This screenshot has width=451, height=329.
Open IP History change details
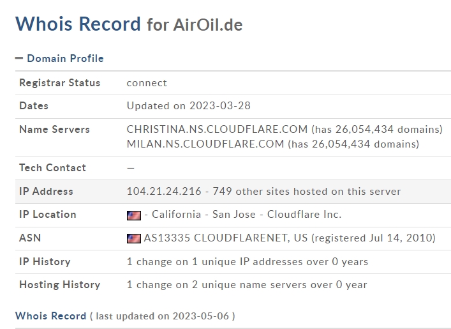pyautogui.click(x=248, y=261)
